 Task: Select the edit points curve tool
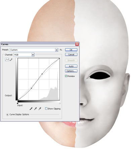pyautogui.click(x=7, y=59)
